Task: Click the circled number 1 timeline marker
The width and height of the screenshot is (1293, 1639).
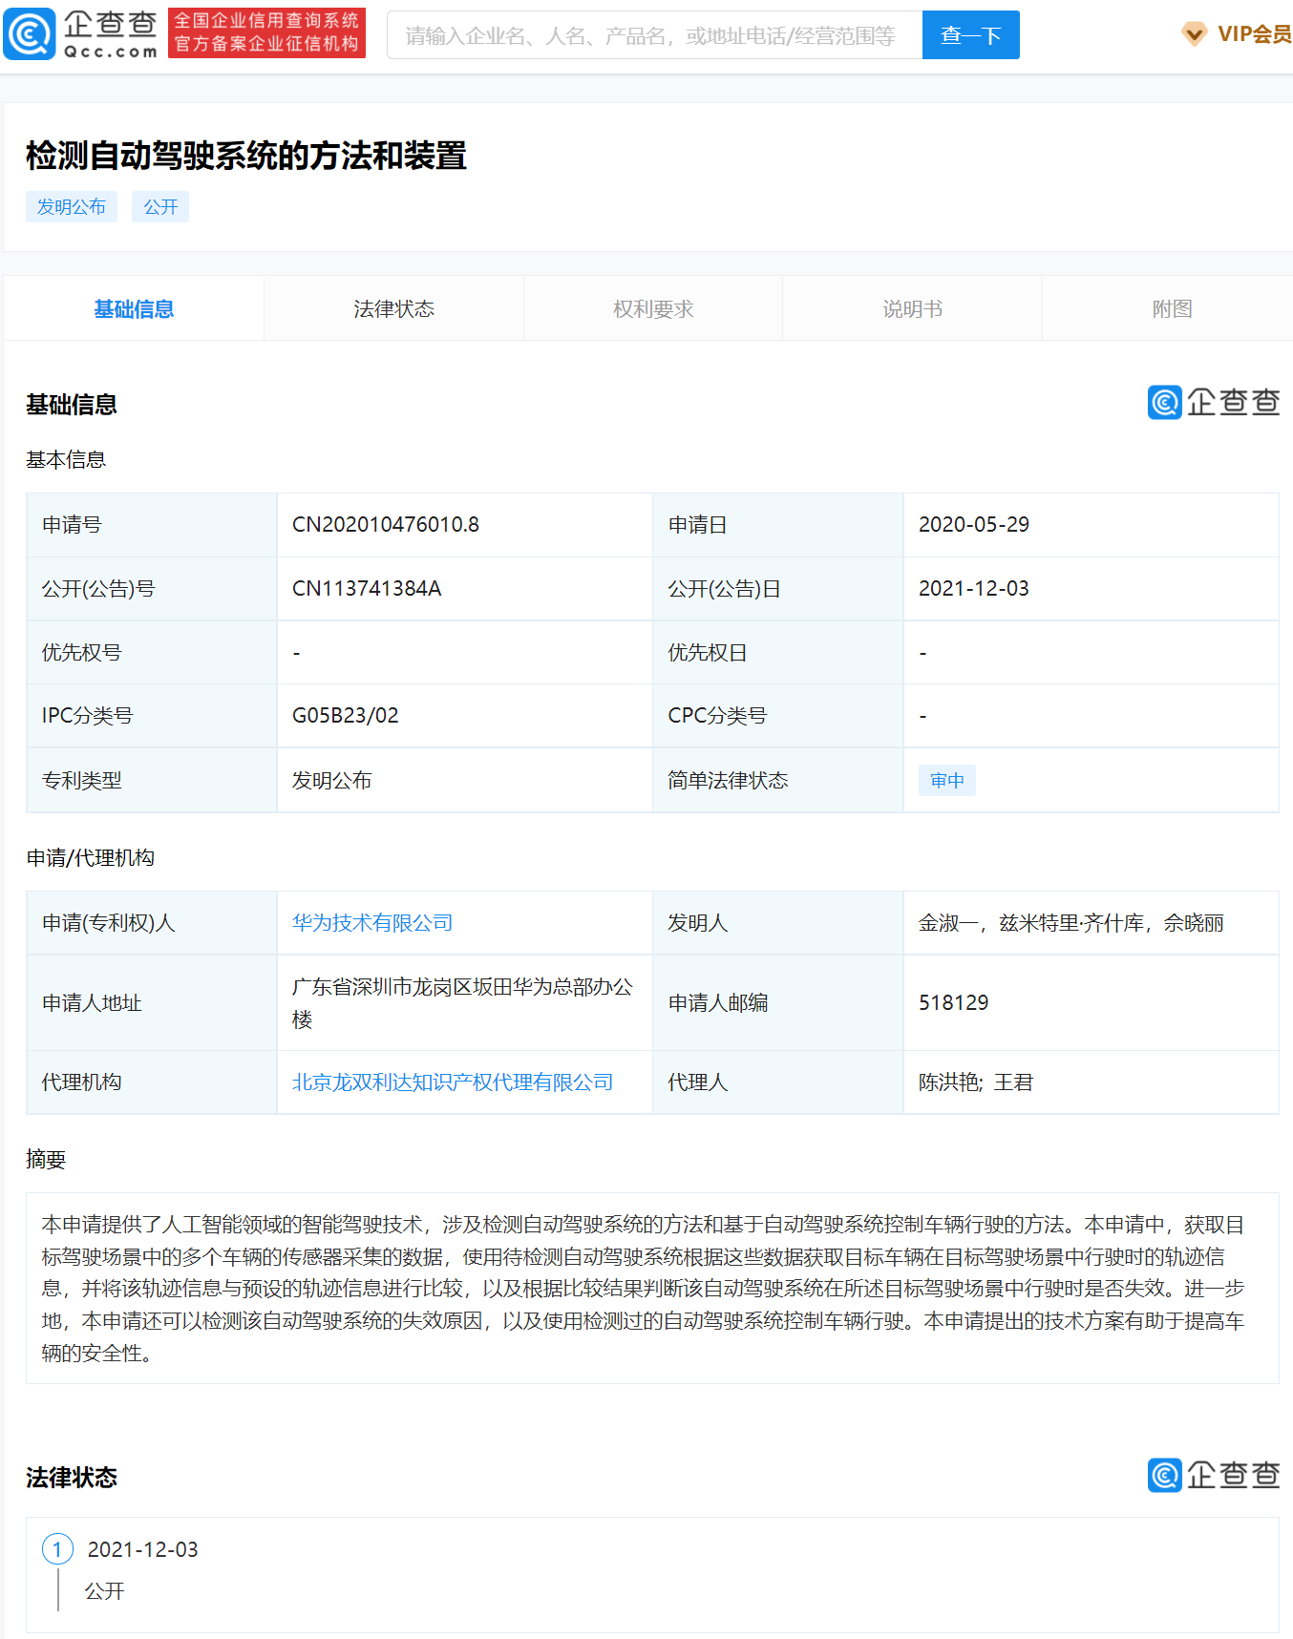Action: 57,1548
